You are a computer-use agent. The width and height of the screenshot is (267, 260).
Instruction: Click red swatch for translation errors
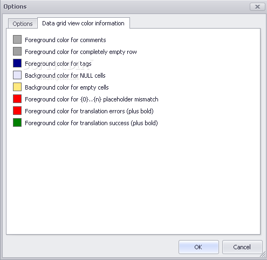17,111
